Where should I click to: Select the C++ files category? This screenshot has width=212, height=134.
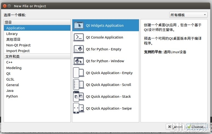coord(37,62)
